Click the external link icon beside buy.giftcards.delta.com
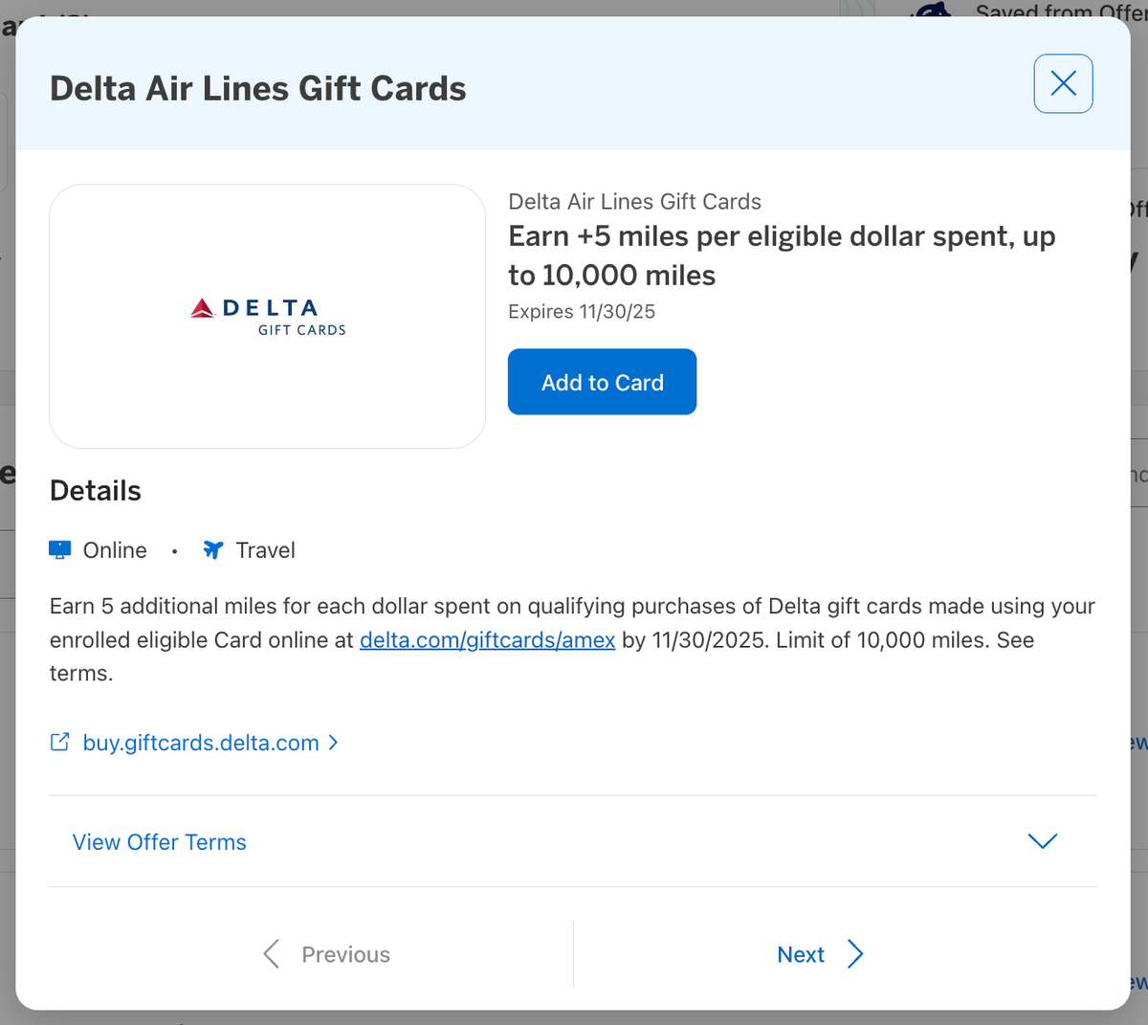Screen dimensions: 1148x1025 59,742
